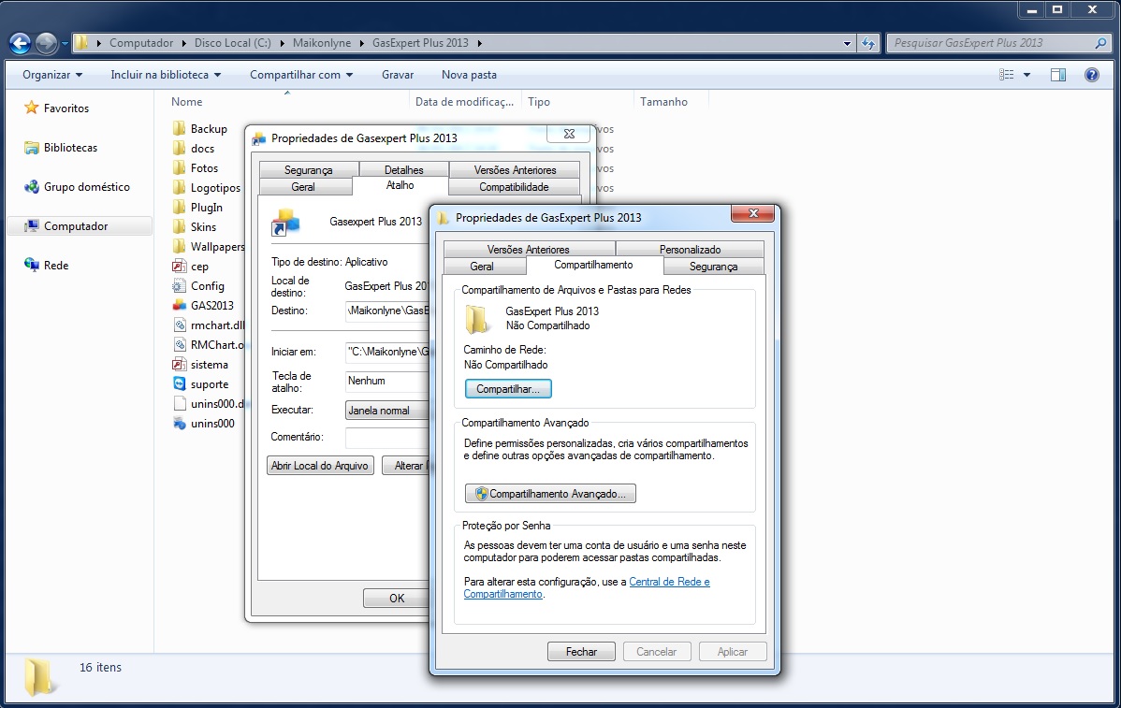1121x708 pixels.
Task: Click the Gravar toolbar button
Action: 398,74
